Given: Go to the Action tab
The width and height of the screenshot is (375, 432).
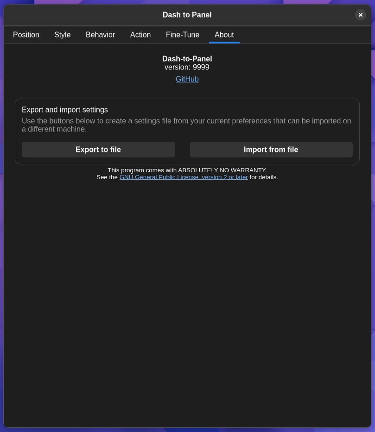Looking at the screenshot, I should point(140,35).
